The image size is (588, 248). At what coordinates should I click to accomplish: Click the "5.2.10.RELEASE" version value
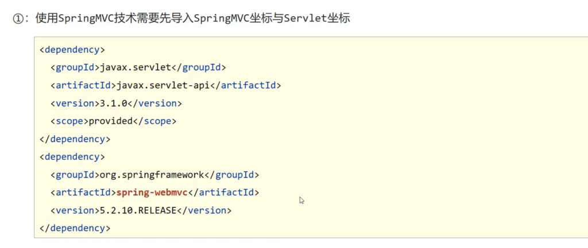pos(138,210)
